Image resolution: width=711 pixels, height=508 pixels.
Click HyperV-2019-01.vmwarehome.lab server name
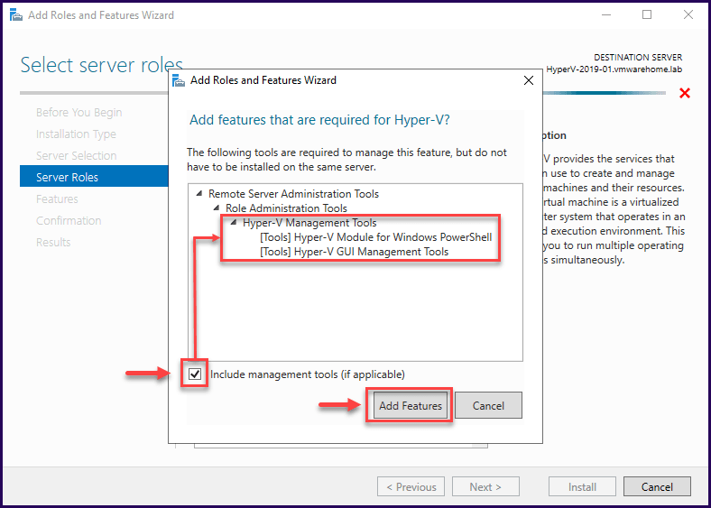(614, 69)
